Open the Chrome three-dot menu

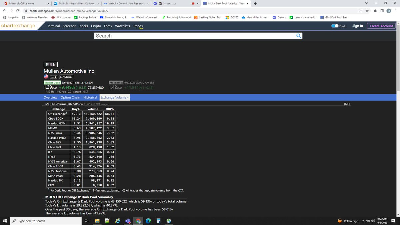point(396,11)
